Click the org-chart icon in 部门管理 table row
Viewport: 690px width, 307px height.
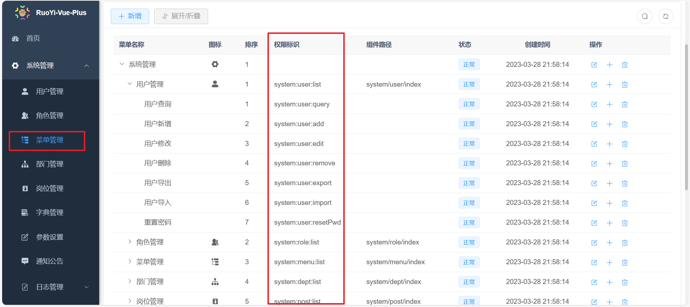[215, 281]
